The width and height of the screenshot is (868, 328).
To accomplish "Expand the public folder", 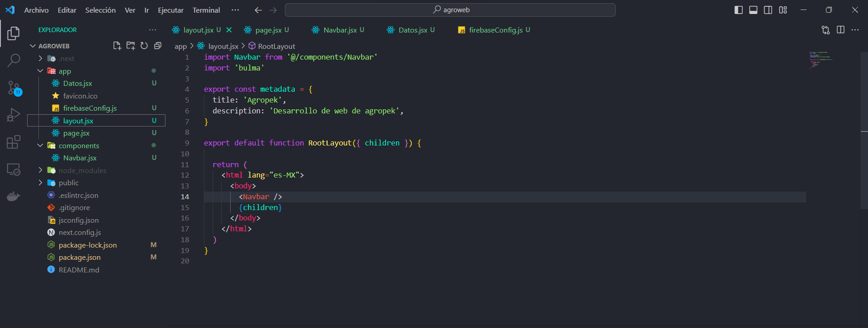I will 40,183.
